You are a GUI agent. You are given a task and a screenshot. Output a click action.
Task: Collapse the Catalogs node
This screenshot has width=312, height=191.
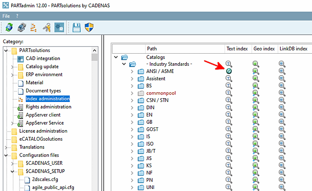click(116, 57)
